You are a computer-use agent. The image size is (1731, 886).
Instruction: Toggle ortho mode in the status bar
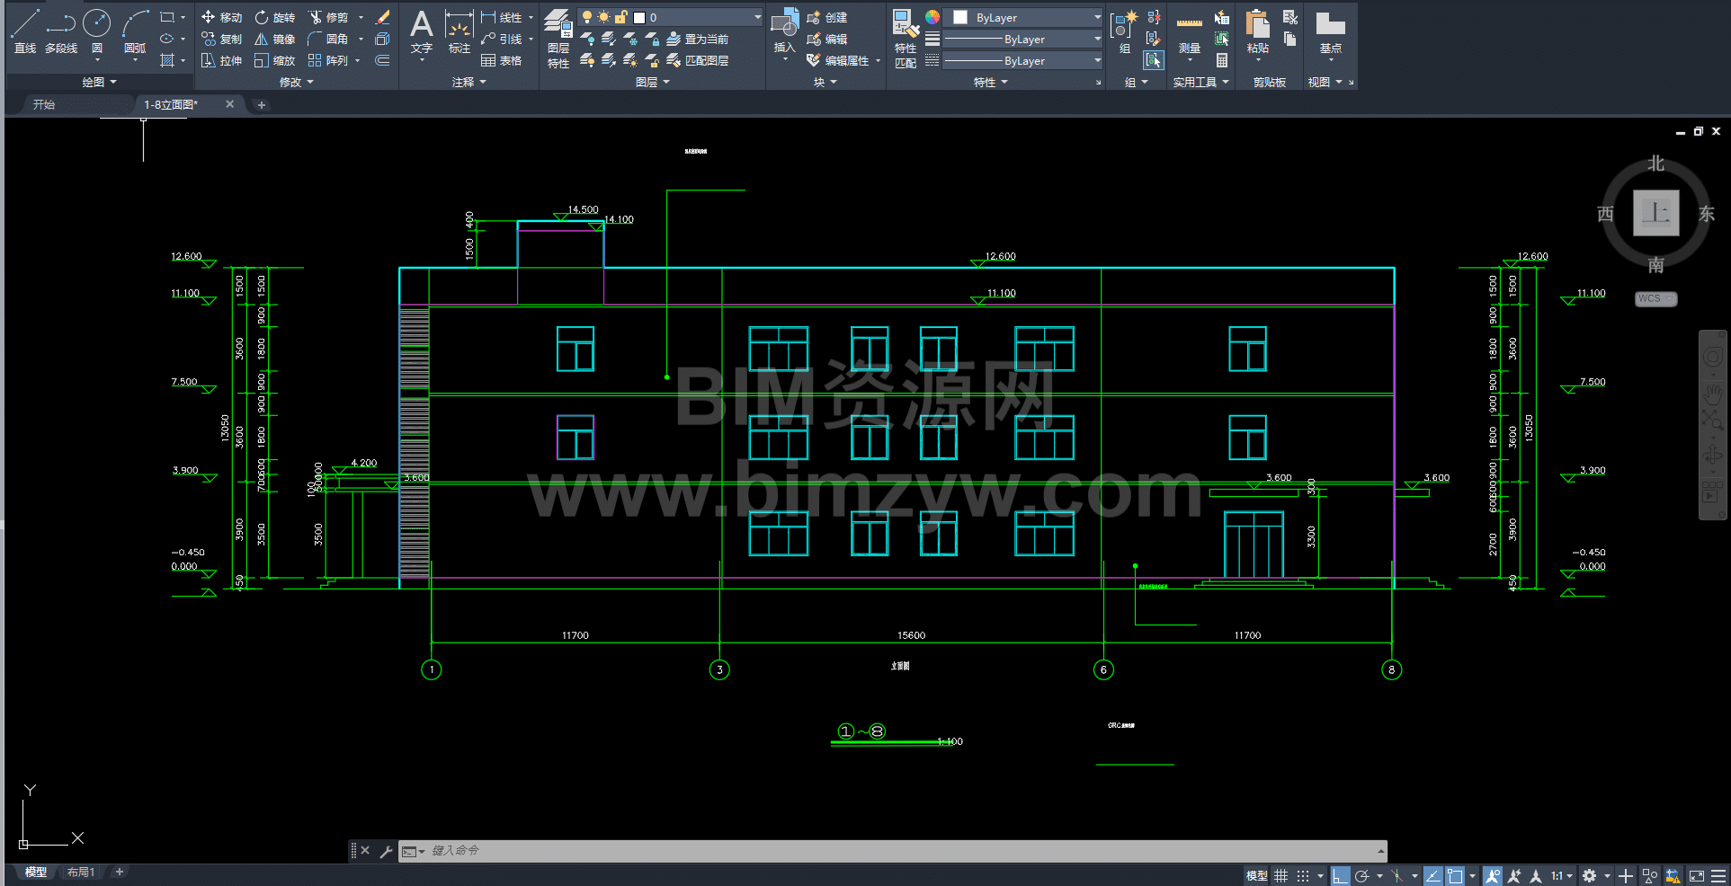coord(1340,875)
